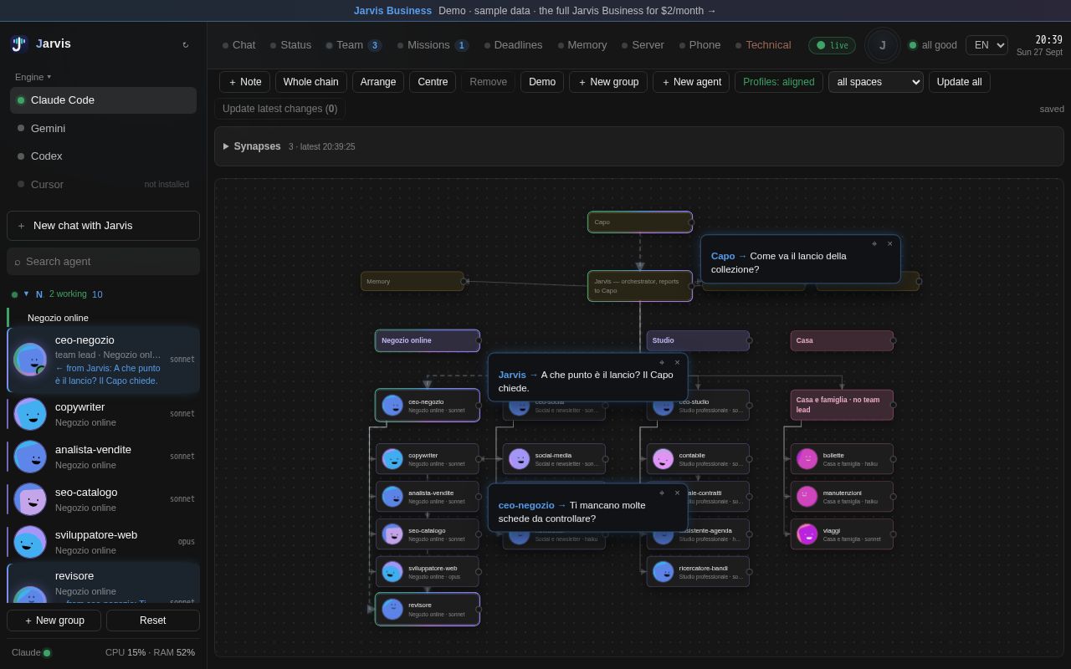Click the Whole chain button
This screenshot has width=1071, height=669.
311,82
